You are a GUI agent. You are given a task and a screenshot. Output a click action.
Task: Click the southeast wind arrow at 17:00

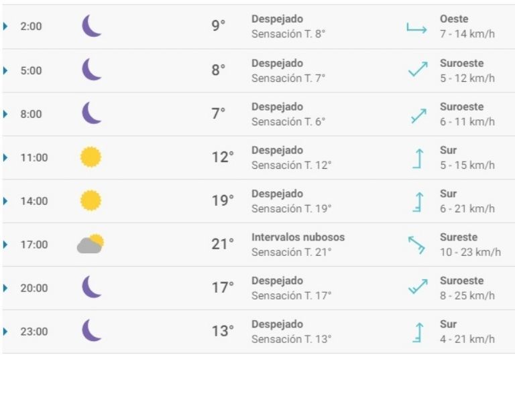(x=416, y=245)
